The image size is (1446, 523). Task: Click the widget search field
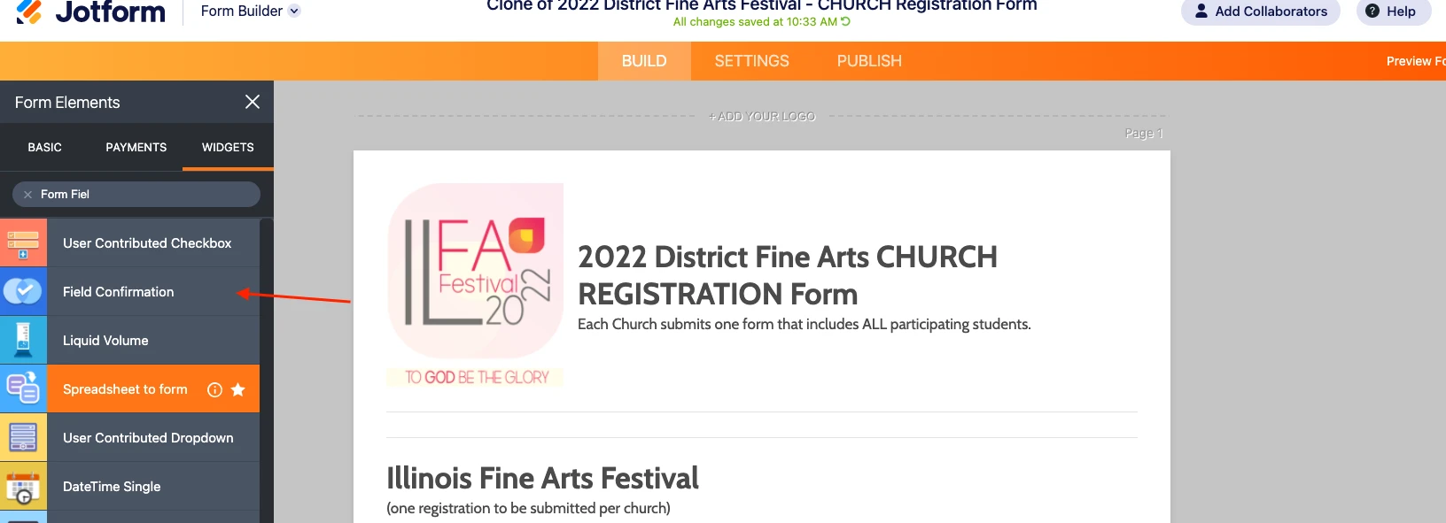click(136, 195)
